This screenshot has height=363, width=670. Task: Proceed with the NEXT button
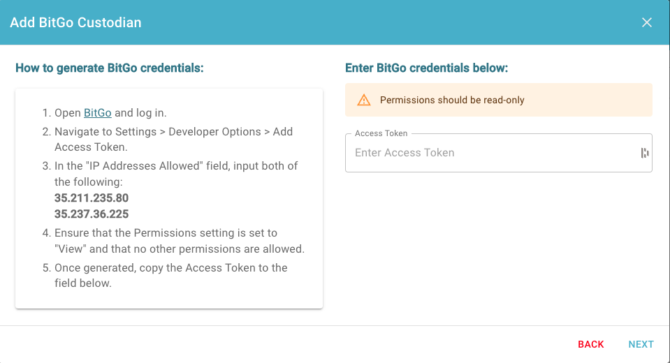641,344
